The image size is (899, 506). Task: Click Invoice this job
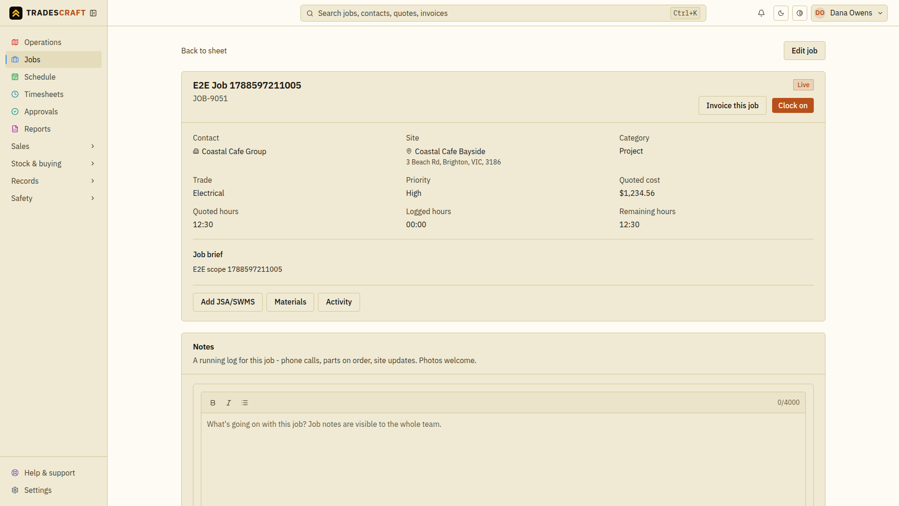tap(732, 105)
